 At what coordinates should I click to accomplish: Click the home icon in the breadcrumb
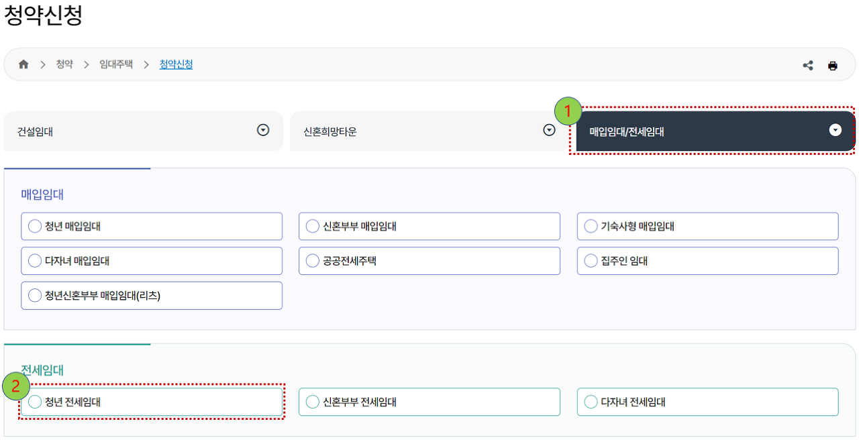click(23, 64)
